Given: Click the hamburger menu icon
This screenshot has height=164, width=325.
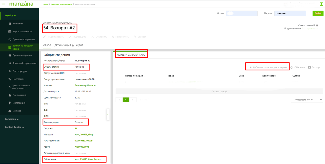Looking at the screenshot, I should point(3,4).
